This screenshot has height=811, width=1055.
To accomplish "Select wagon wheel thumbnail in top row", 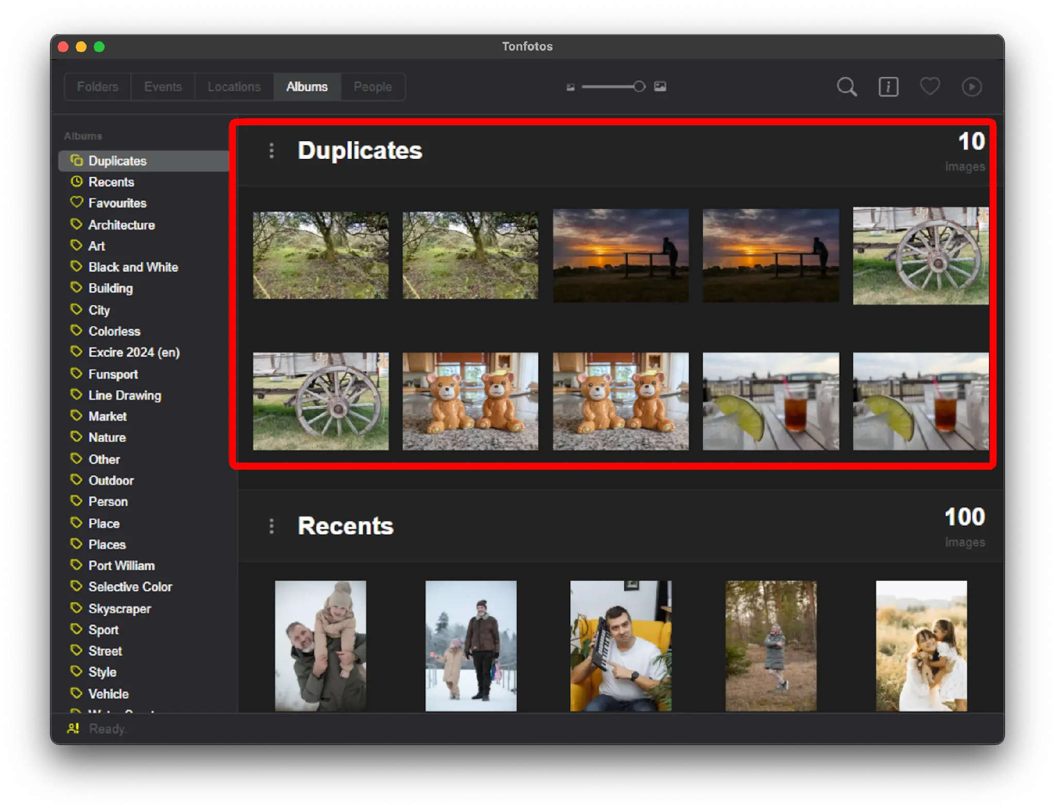I will point(920,256).
